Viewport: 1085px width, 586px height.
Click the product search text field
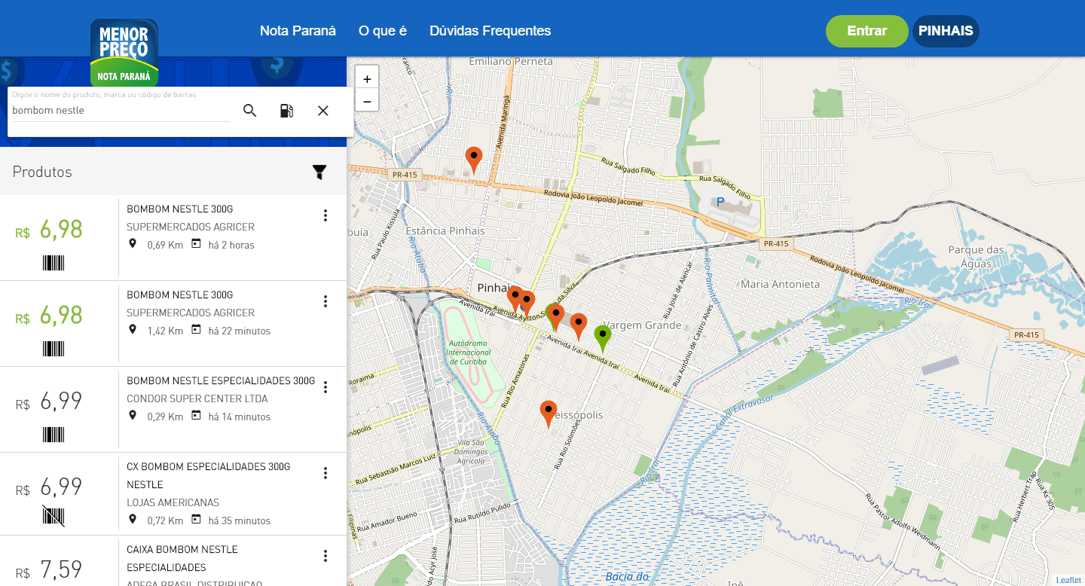[121, 111]
